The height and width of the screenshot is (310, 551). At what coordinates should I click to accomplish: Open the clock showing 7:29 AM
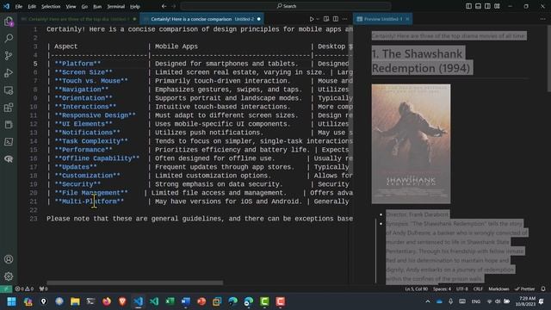525,301
